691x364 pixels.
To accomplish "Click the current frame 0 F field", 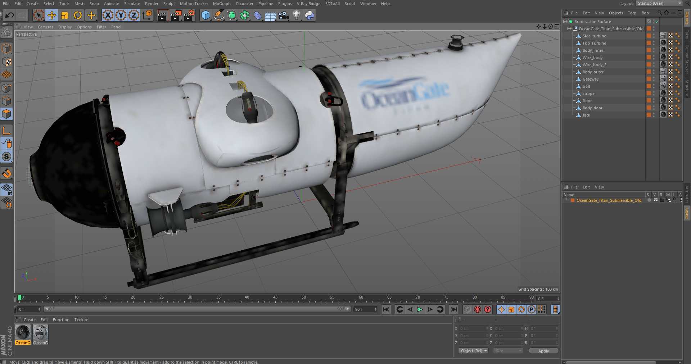I will click(30, 309).
